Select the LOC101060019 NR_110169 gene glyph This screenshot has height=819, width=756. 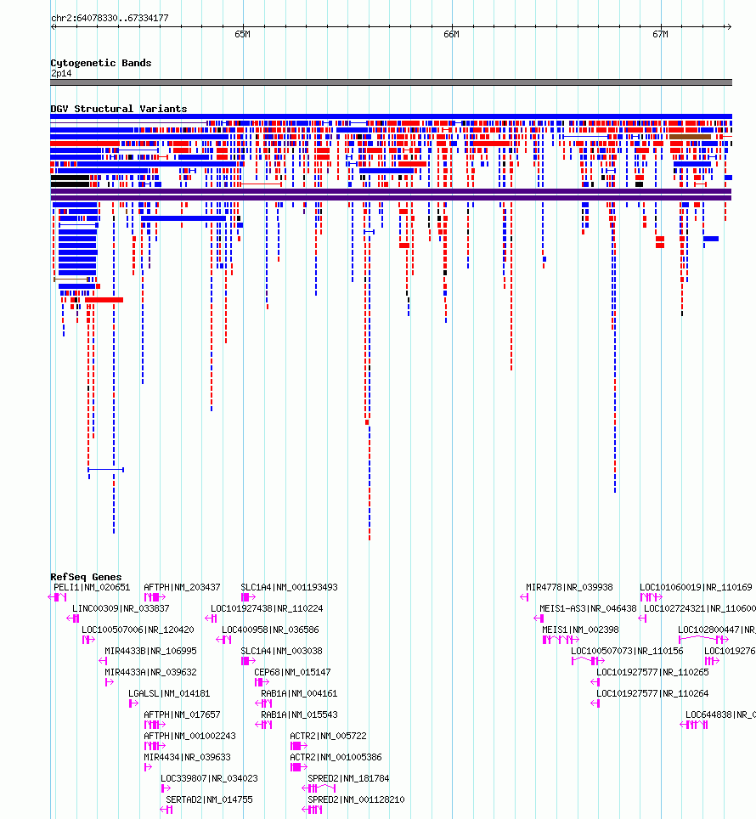(651, 597)
